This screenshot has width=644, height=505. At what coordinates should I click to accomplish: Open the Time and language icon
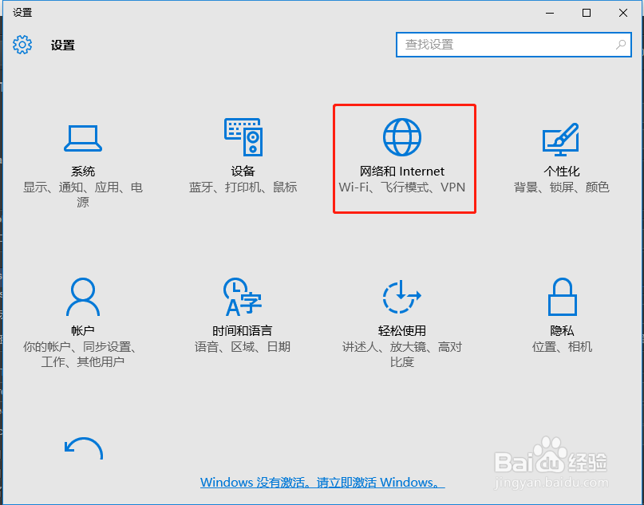[243, 297]
